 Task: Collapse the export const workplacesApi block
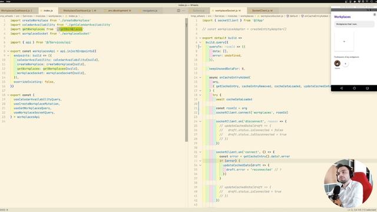[x=8, y=51]
